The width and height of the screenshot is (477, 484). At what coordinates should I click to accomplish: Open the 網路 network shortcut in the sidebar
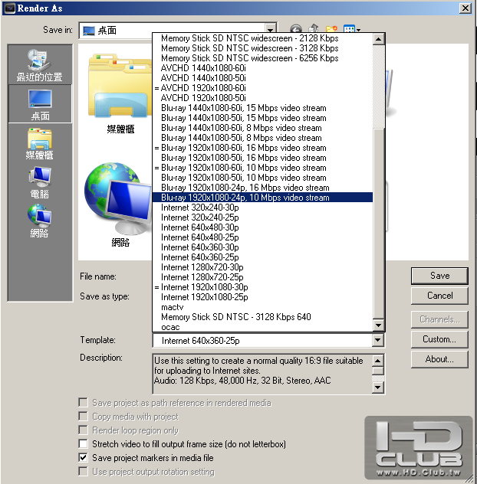click(x=40, y=221)
